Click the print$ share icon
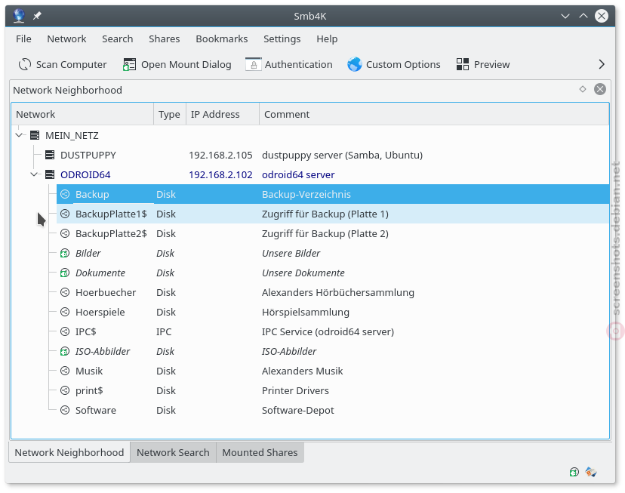 (x=65, y=390)
